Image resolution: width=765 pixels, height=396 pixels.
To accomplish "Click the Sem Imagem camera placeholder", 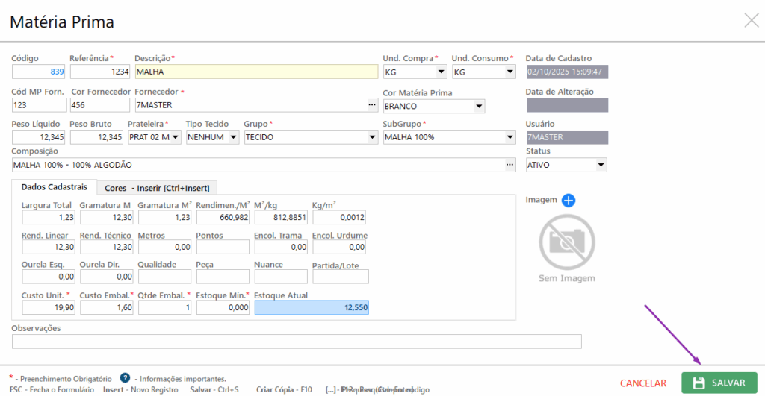I will (567, 243).
